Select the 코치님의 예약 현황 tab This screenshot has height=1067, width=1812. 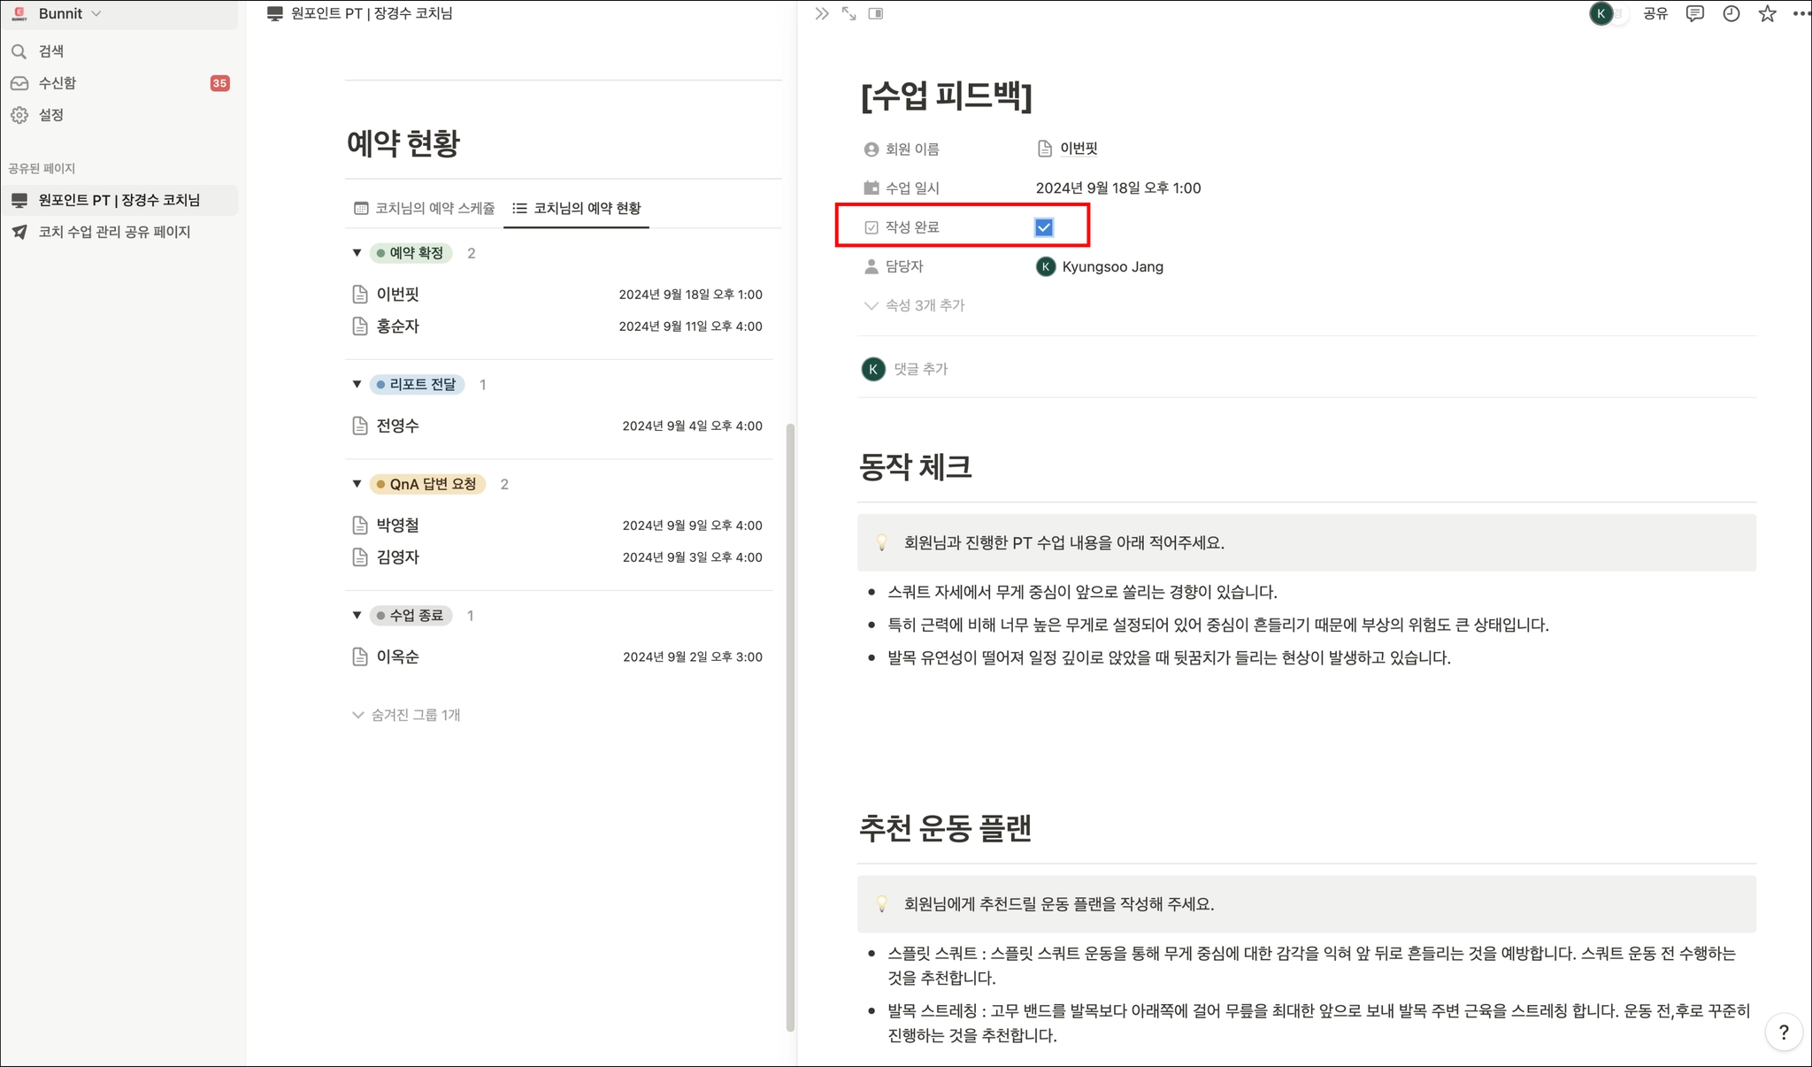pos(577,208)
